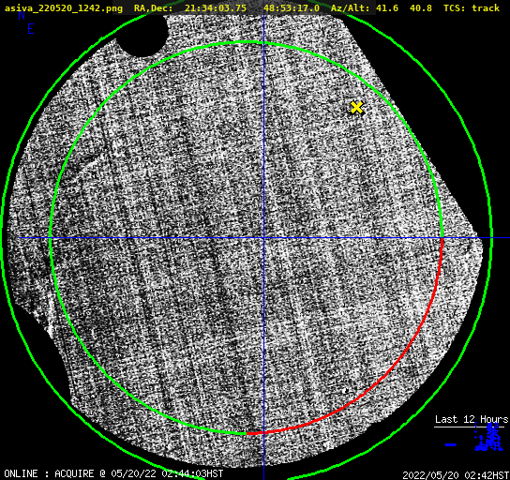This screenshot has height=480, width=510.
Task: Click the TCS: track status text
Action: pyautogui.click(x=472, y=8)
